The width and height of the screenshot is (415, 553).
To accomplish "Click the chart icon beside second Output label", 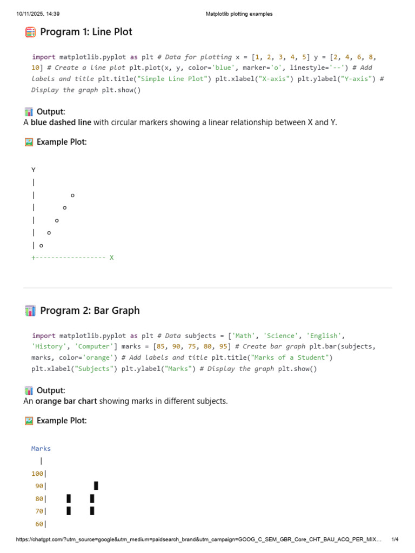I will (29, 390).
